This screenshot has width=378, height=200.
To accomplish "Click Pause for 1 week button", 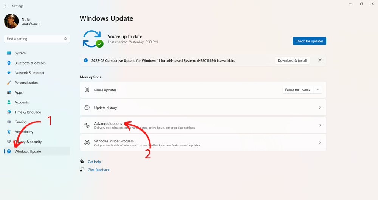I will click(x=298, y=90).
